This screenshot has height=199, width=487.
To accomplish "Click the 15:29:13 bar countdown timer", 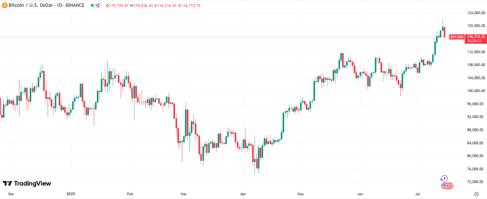I will coord(474,41).
